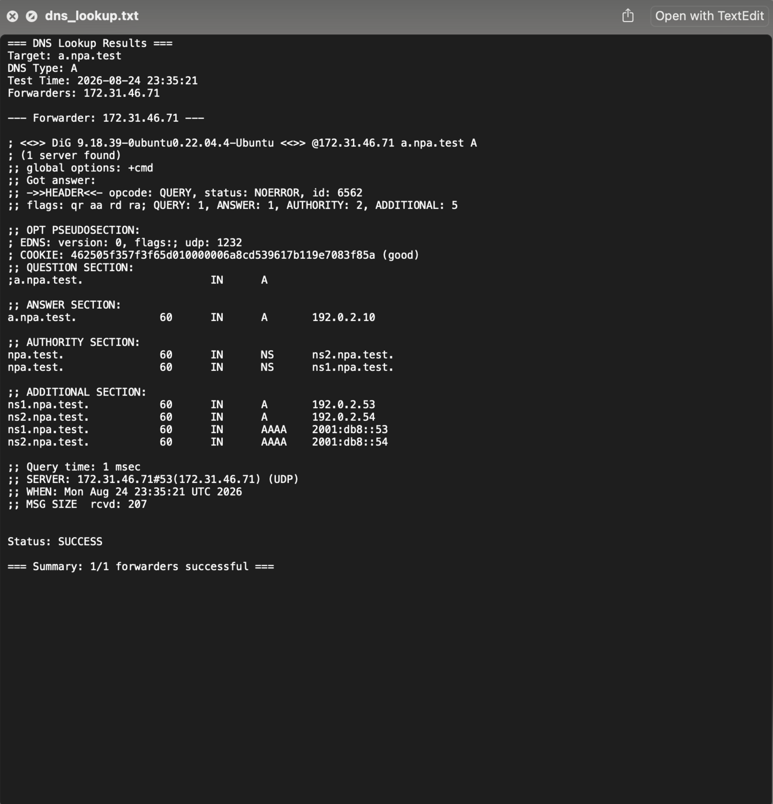773x804 pixels.
Task: Click the ns2.npa.test. NS record value
Action: click(352, 355)
